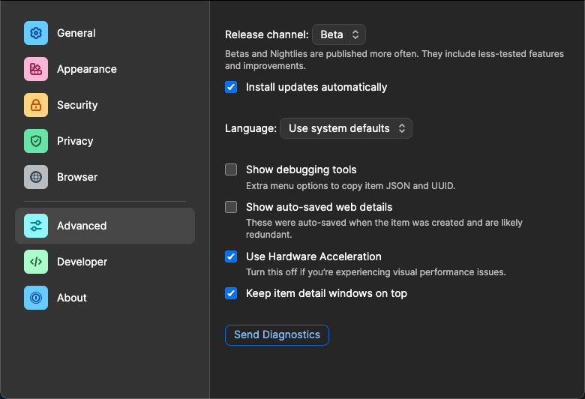Viewport: 585px width, 399px height.
Task: Expand the Language system defaults dropdown
Action: [346, 128]
